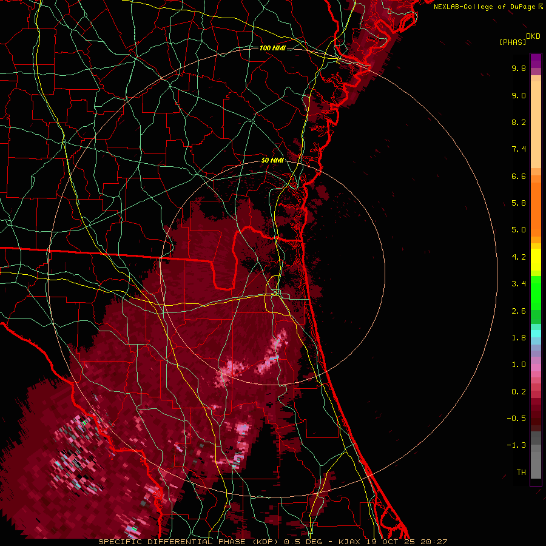
Task: Select the 8.2 scale value
Action: (519, 122)
